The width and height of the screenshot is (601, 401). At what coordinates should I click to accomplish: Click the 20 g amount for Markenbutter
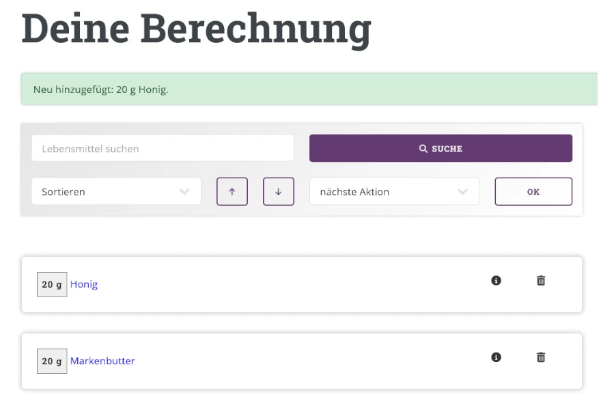click(52, 361)
